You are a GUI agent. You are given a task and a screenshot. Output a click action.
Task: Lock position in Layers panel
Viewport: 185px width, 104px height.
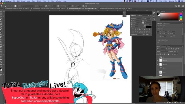click(x=164, y=54)
